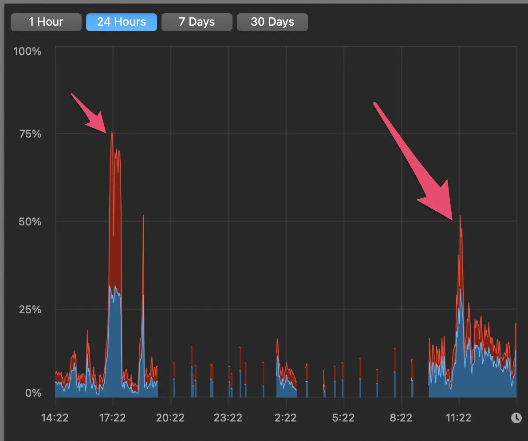The height and width of the screenshot is (441, 528).
Task: Click the 75% y-axis label
Action: (30, 134)
